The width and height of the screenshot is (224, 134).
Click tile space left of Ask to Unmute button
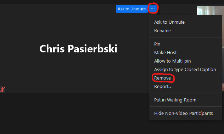click(x=57, y=9)
